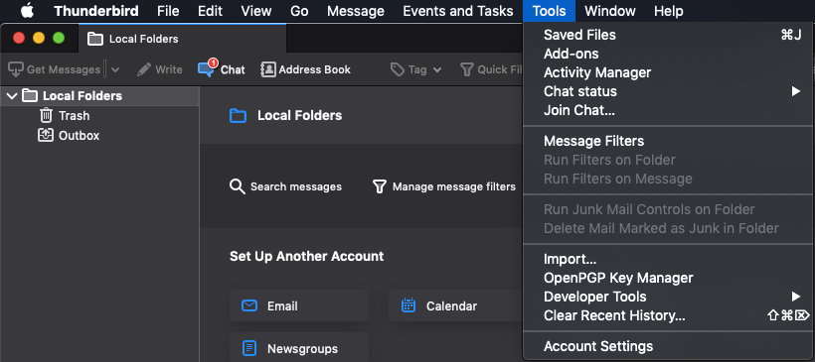Open the View menu

[x=255, y=11]
